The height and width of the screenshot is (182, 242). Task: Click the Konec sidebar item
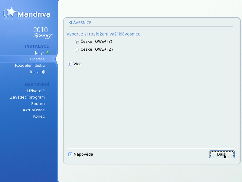point(39,116)
